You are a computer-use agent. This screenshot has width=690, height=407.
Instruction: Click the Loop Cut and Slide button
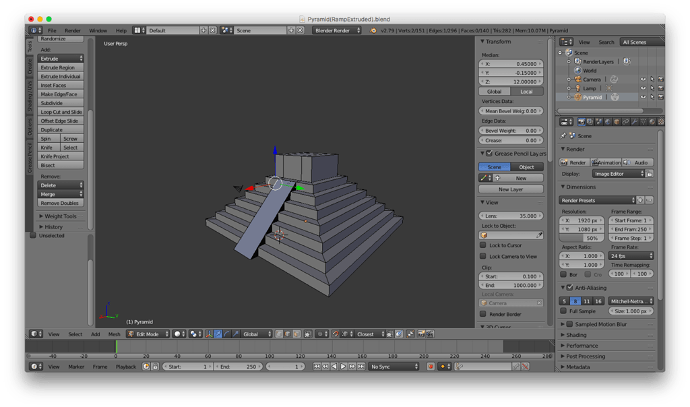(61, 112)
